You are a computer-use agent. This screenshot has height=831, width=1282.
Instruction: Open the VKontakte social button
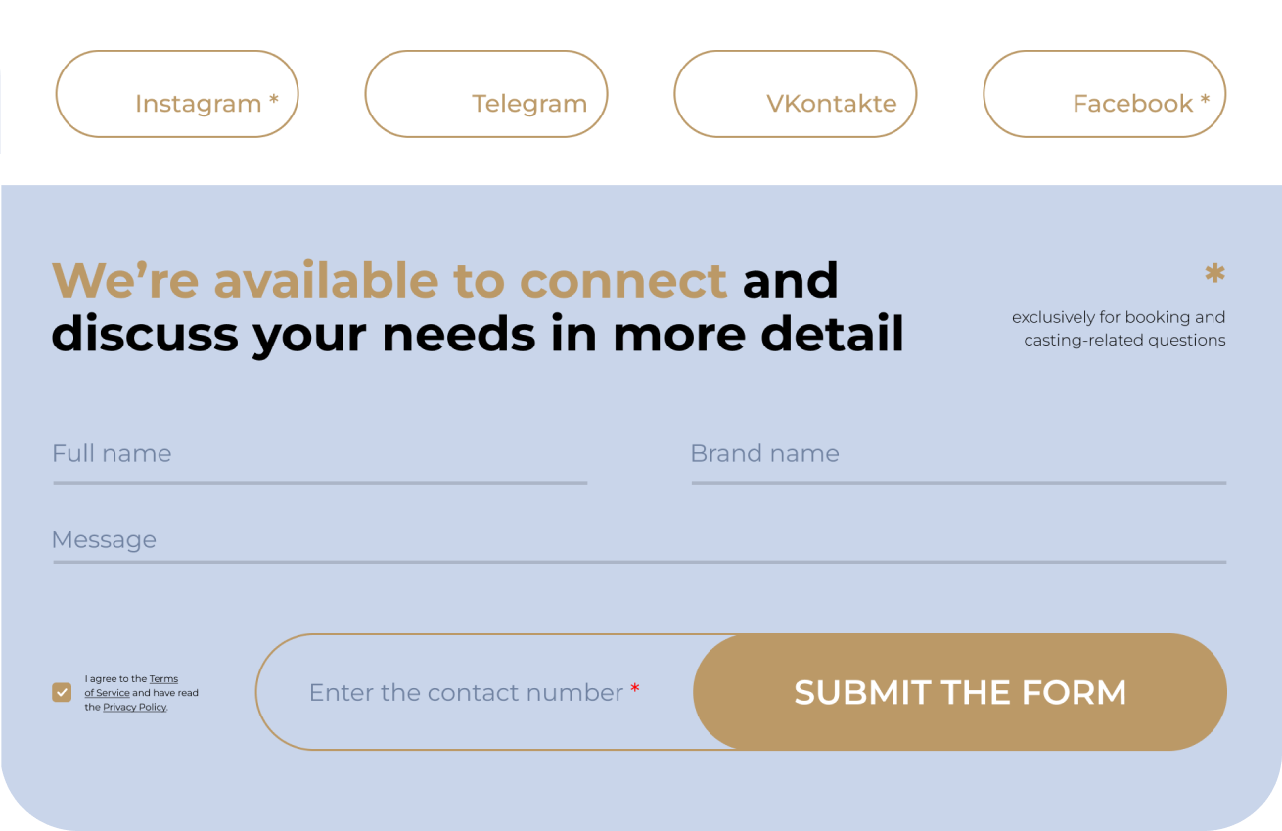tap(795, 94)
